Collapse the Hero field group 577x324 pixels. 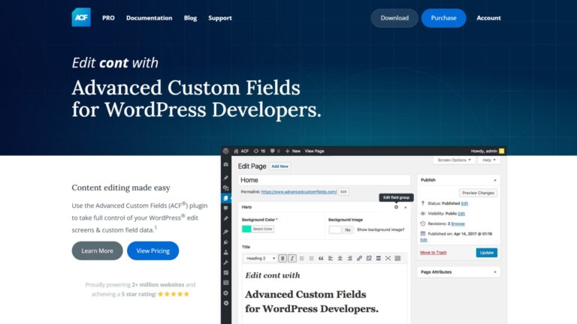coord(406,208)
